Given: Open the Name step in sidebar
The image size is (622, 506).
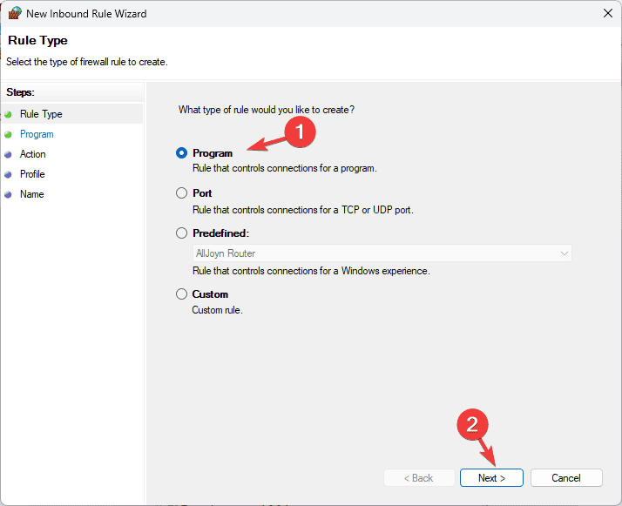Looking at the screenshot, I should pyautogui.click(x=31, y=194).
